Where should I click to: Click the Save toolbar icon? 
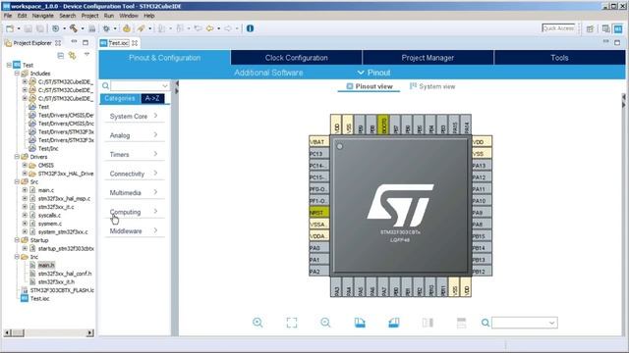click(29, 28)
